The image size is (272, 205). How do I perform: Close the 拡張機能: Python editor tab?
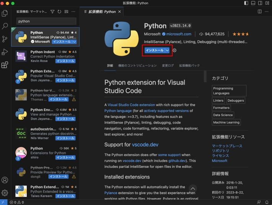pyautogui.click(x=120, y=11)
